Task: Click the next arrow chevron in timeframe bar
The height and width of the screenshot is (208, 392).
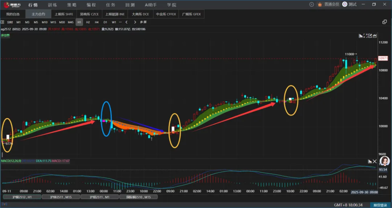Action: point(135,22)
